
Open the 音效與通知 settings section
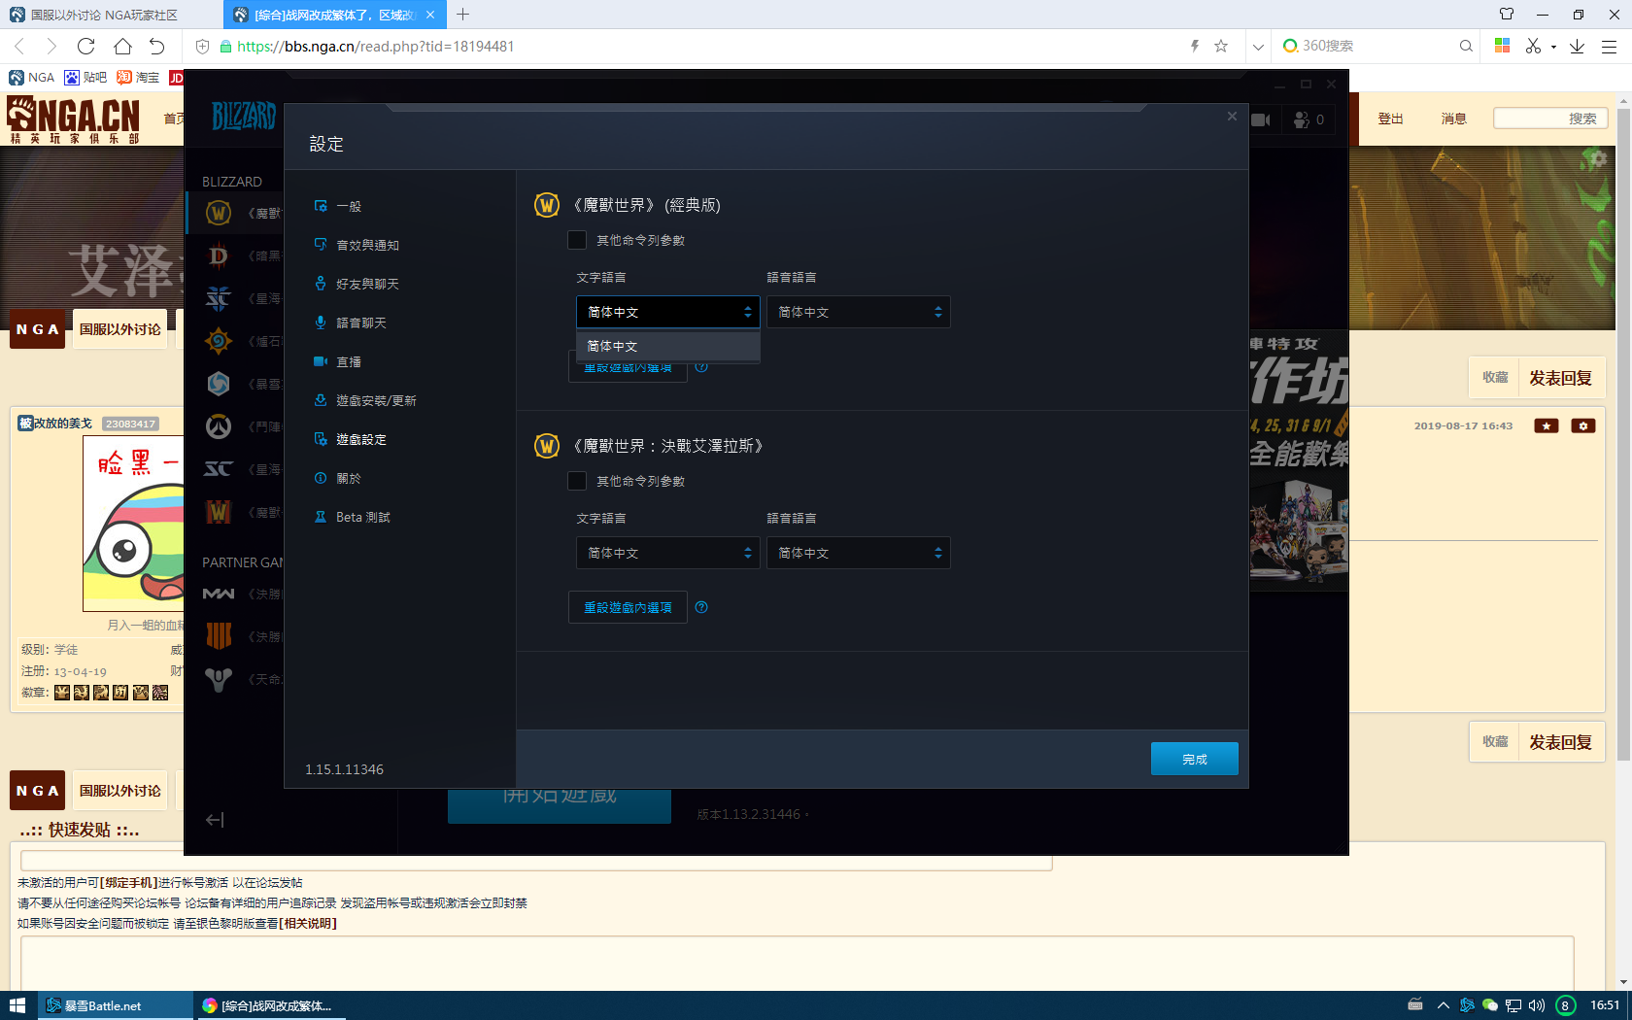coord(357,245)
